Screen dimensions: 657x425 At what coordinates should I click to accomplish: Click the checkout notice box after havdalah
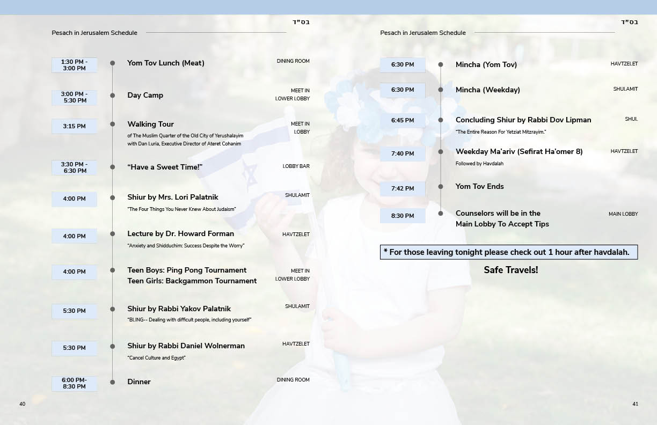[x=509, y=252]
